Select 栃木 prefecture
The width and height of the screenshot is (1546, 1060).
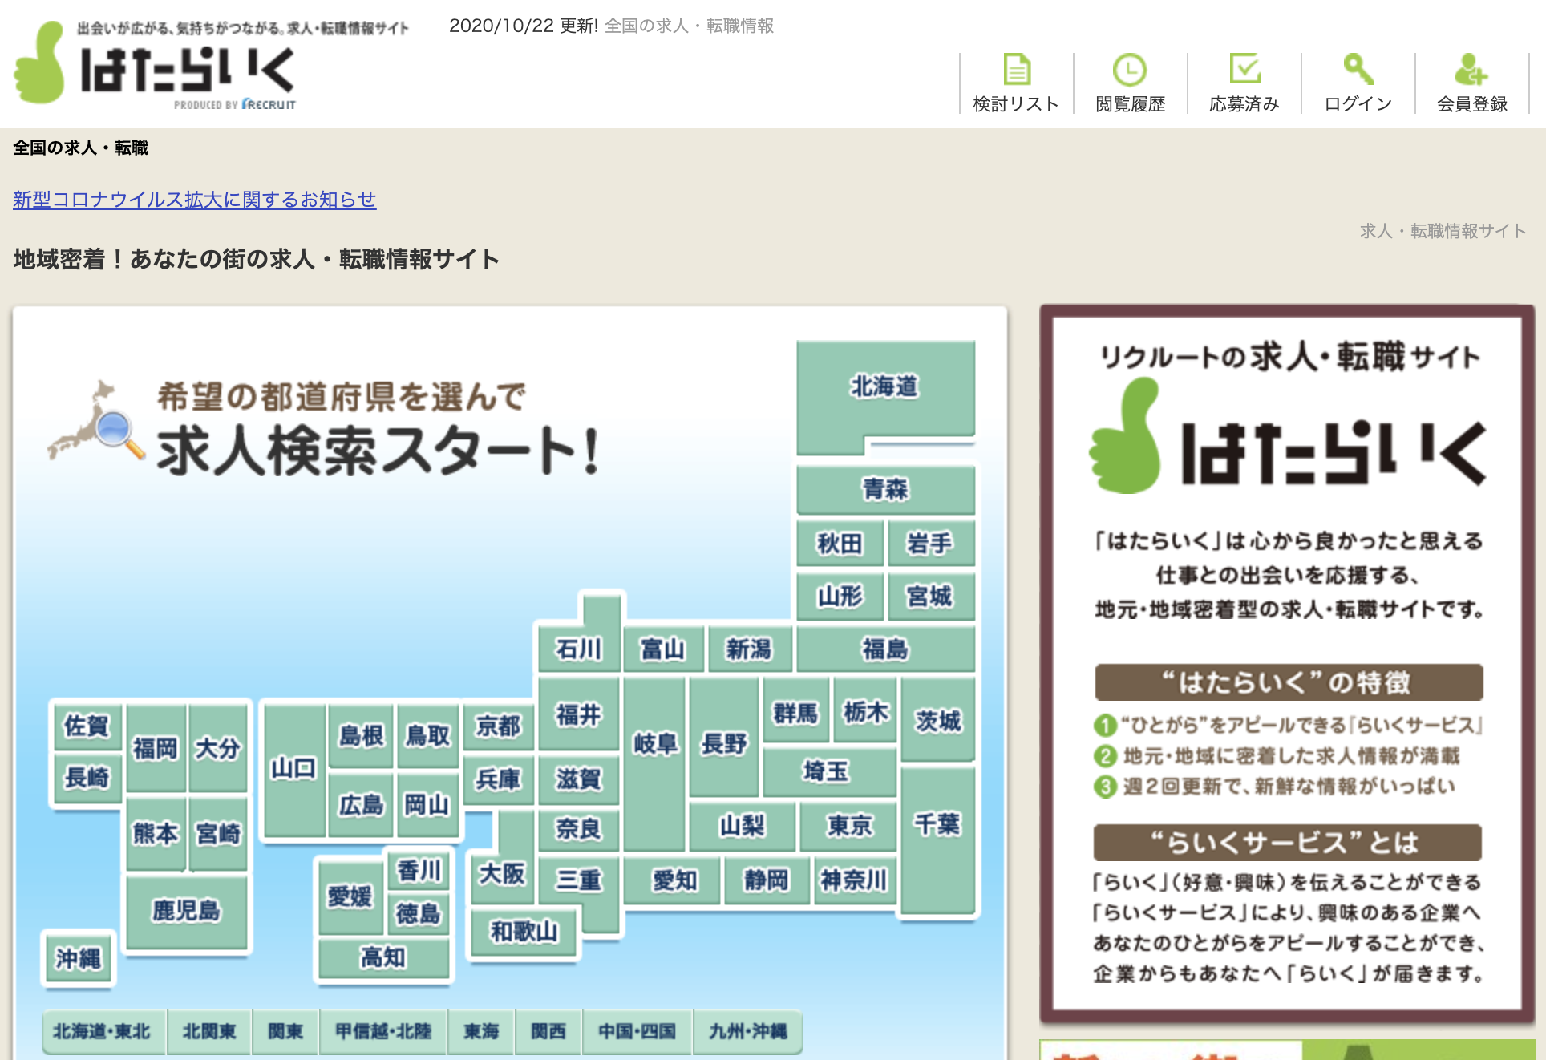(866, 712)
